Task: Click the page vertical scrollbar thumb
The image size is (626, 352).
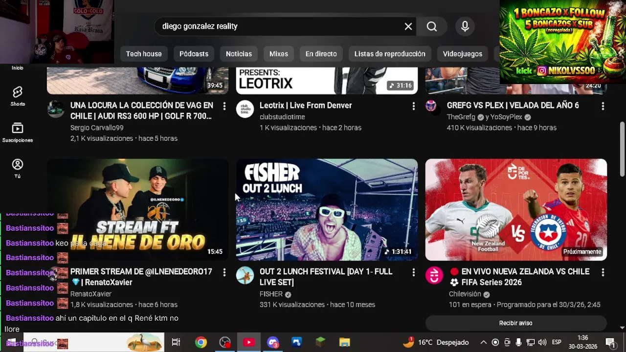Action: (622, 149)
